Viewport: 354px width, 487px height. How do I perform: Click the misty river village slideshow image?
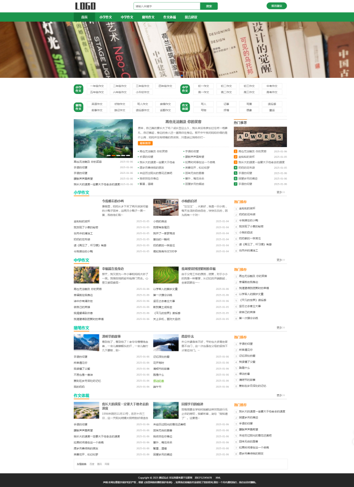(104, 139)
